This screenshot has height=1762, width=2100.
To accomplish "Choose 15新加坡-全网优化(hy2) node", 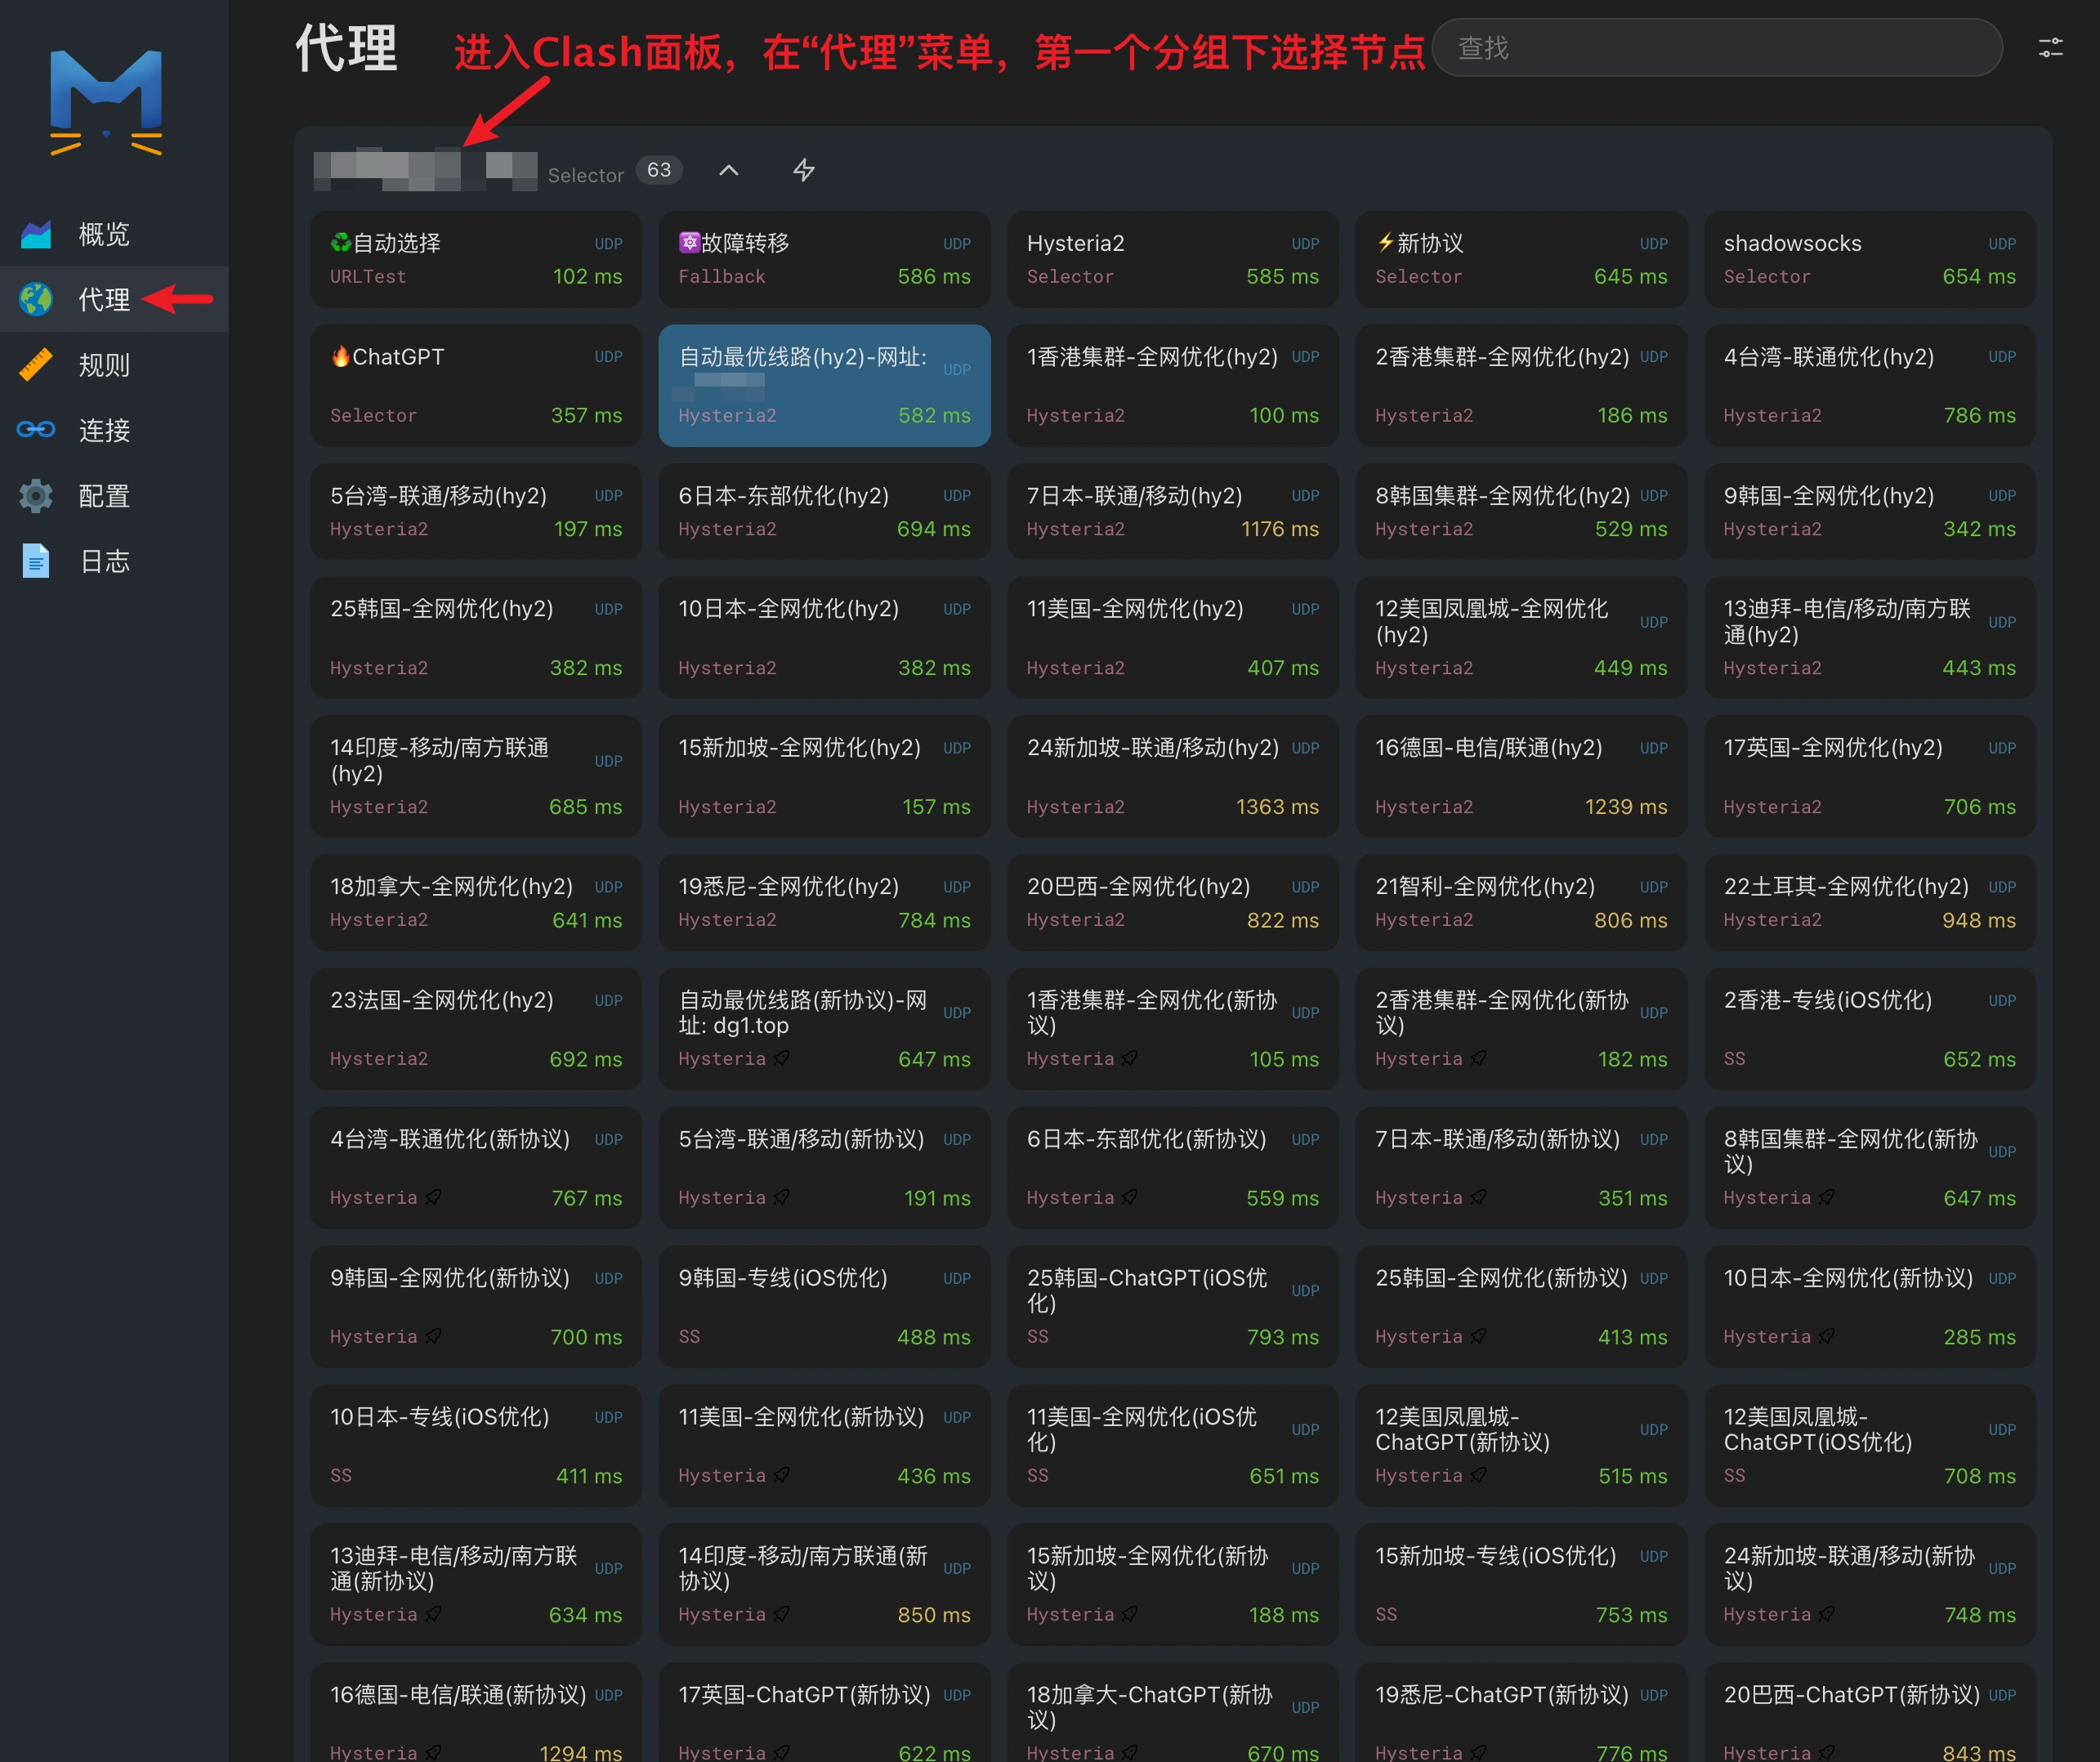I will (x=824, y=776).
